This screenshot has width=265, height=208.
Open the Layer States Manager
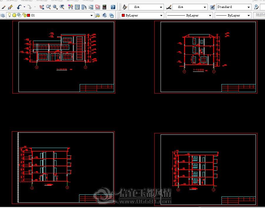(x=111, y=15)
